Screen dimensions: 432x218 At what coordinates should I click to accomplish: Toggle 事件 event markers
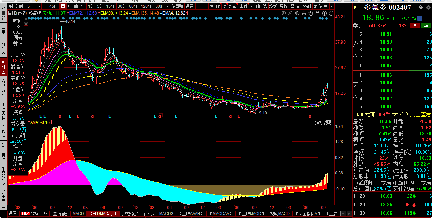coord(243,6)
